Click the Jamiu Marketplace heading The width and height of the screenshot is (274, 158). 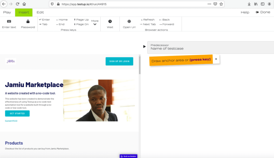34,85
